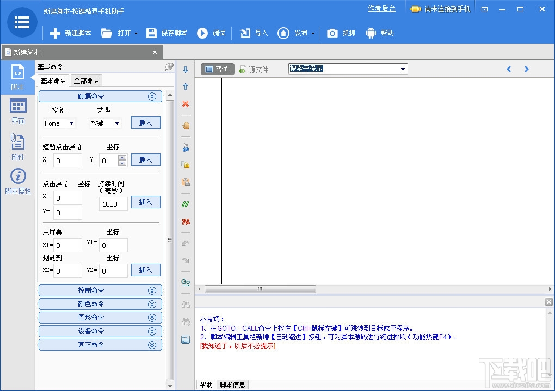Expand the 其它命令 section
The image size is (555, 391).
click(x=100, y=345)
